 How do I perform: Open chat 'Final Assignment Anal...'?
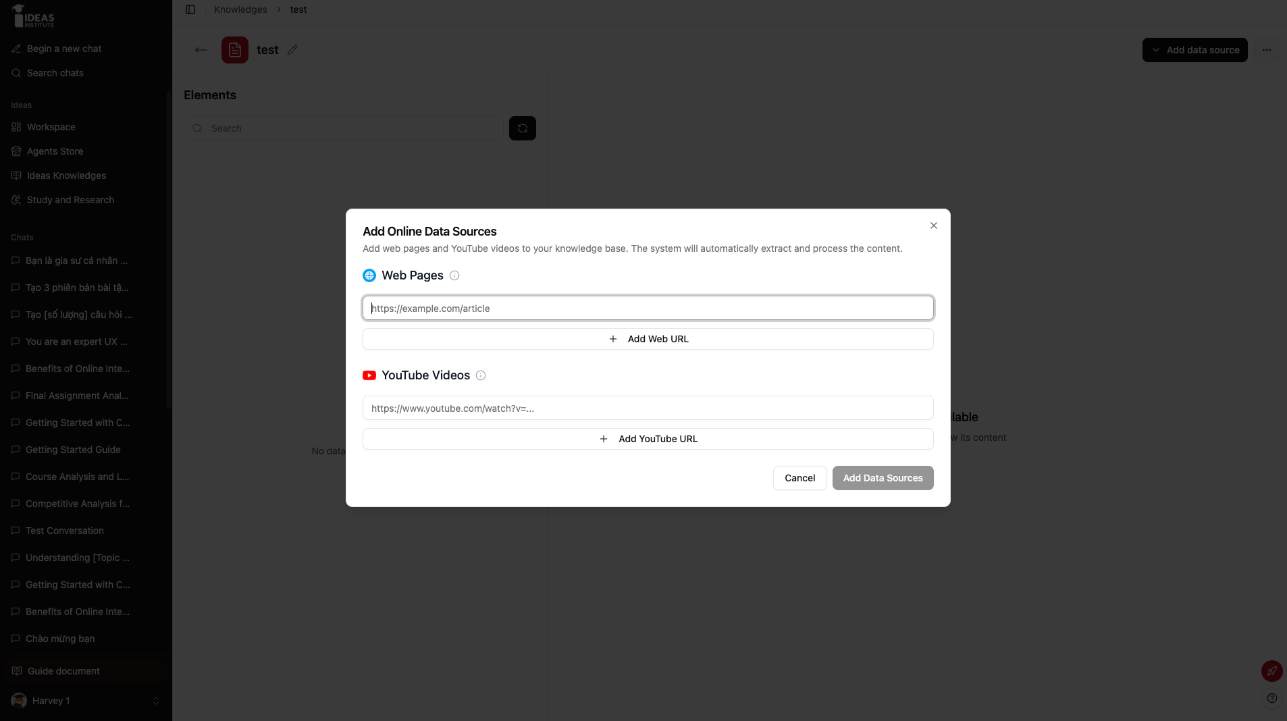click(x=86, y=396)
